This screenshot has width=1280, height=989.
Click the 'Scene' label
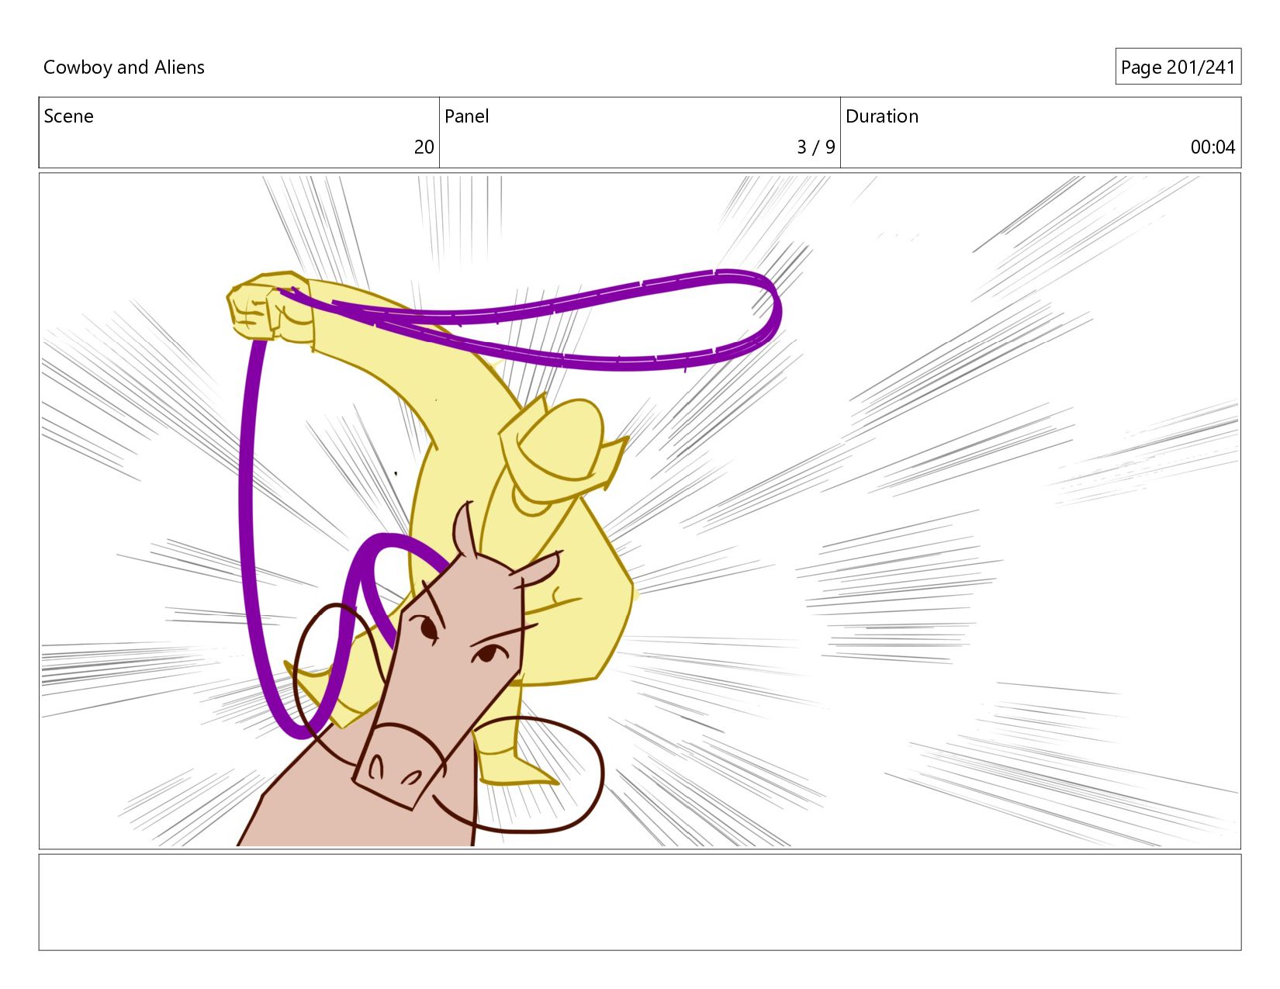(69, 116)
